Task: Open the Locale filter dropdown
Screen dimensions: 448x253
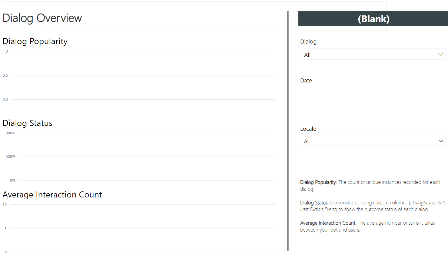Action: point(373,140)
